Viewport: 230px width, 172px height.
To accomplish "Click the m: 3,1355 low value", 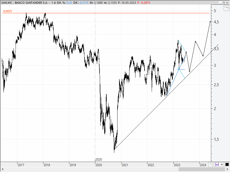I will tap(110, 3).
